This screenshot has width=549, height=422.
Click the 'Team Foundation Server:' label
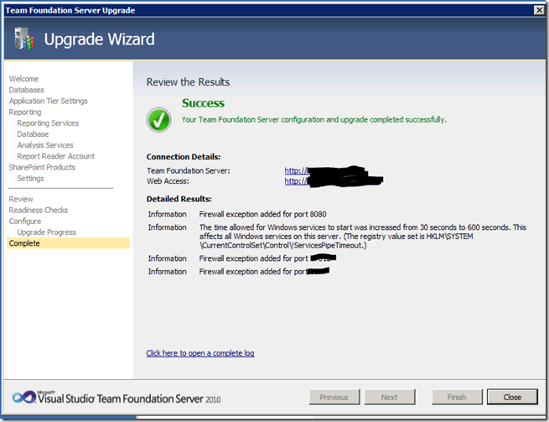coord(189,170)
